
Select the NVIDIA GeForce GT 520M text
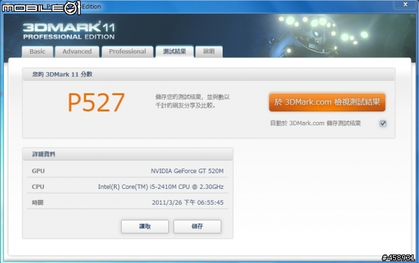(x=187, y=171)
